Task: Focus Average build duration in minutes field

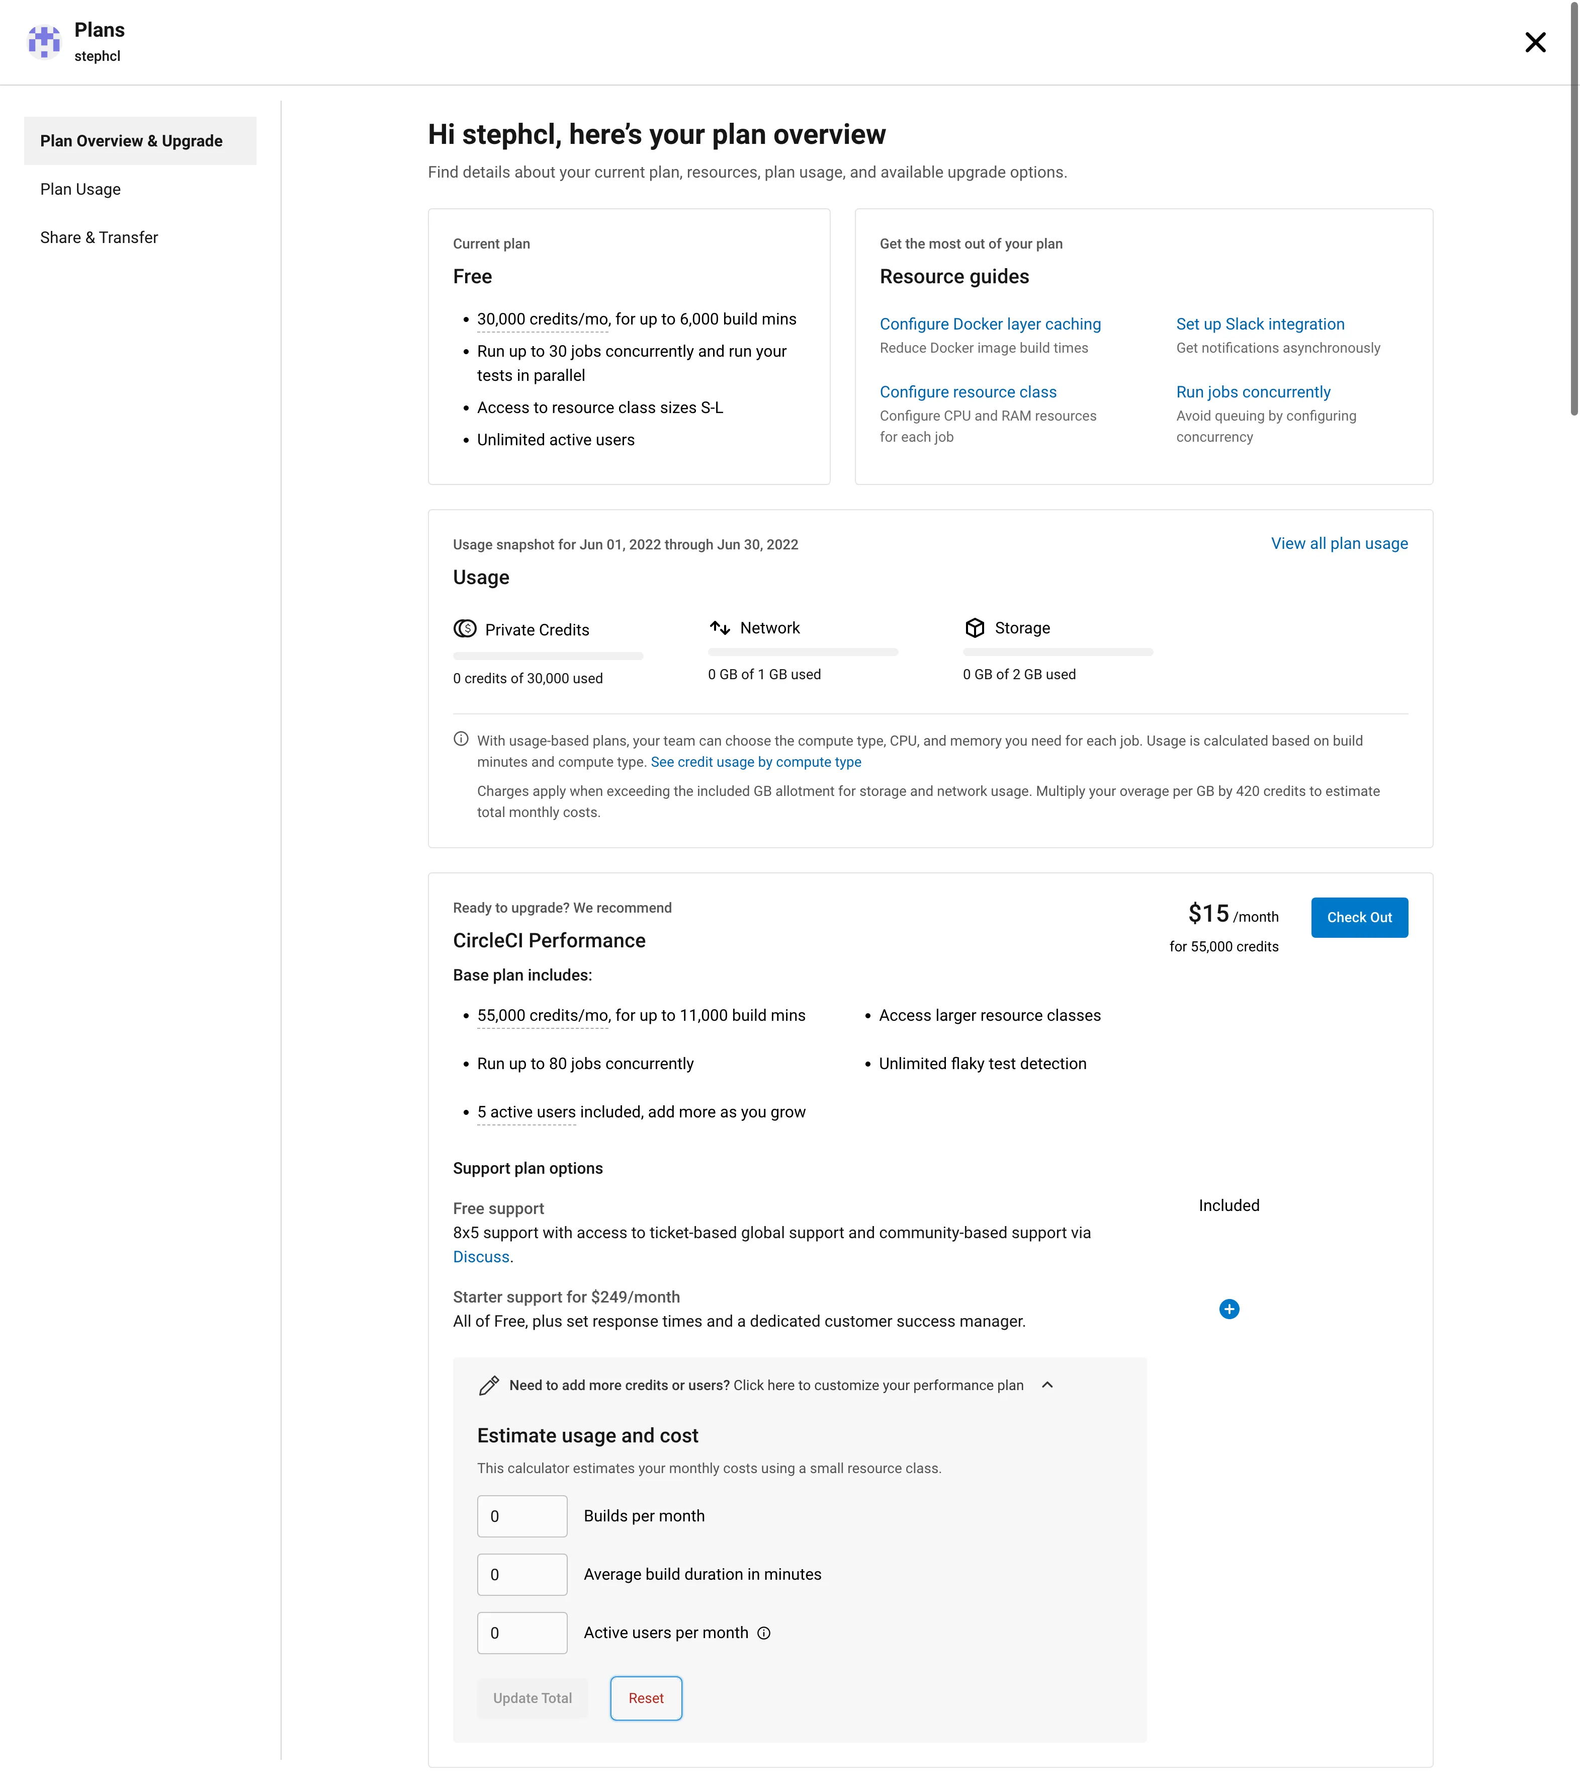Action: click(522, 1575)
